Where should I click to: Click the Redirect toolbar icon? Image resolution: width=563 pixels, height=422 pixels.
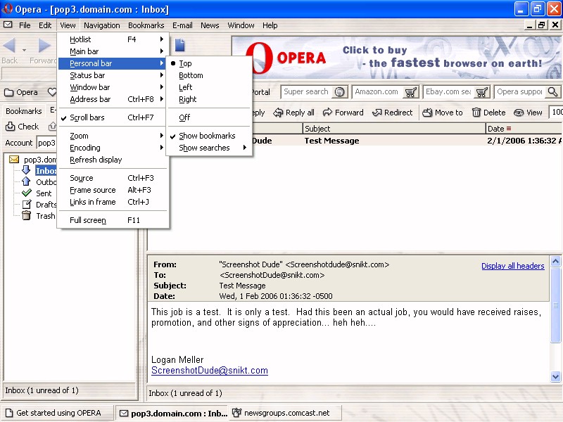(377, 113)
